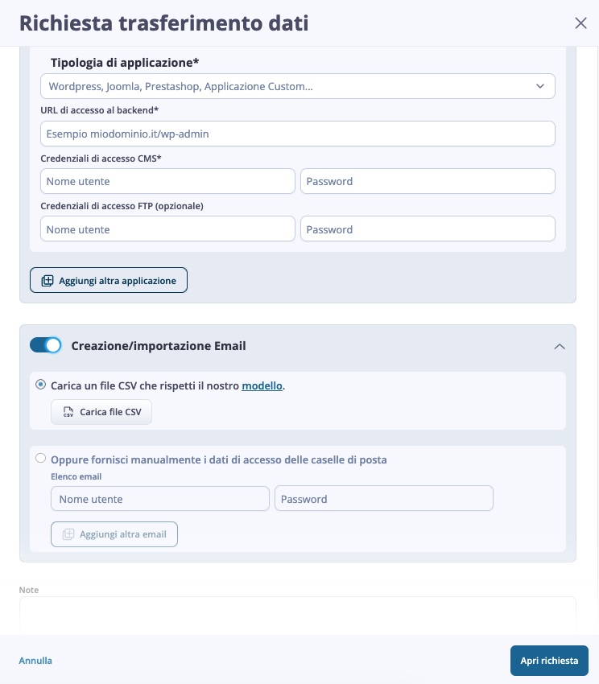
Task: Focus the URL di accesso al backend field
Action: tap(298, 134)
